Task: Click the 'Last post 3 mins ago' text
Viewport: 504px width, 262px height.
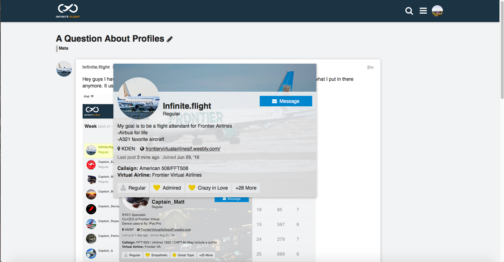Action: pos(138,157)
